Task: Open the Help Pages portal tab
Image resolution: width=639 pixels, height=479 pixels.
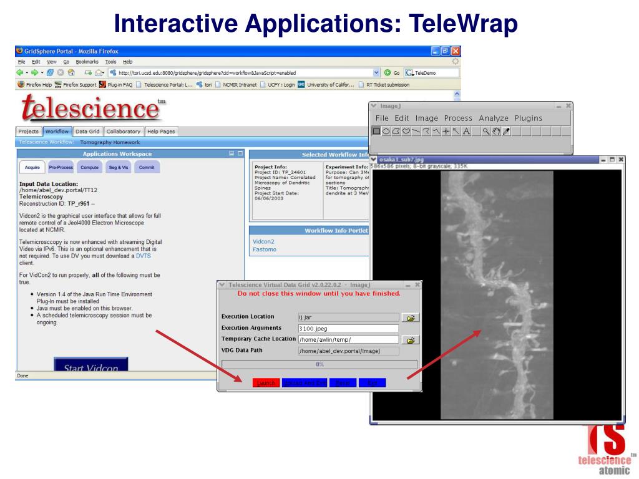Action: 161,131
